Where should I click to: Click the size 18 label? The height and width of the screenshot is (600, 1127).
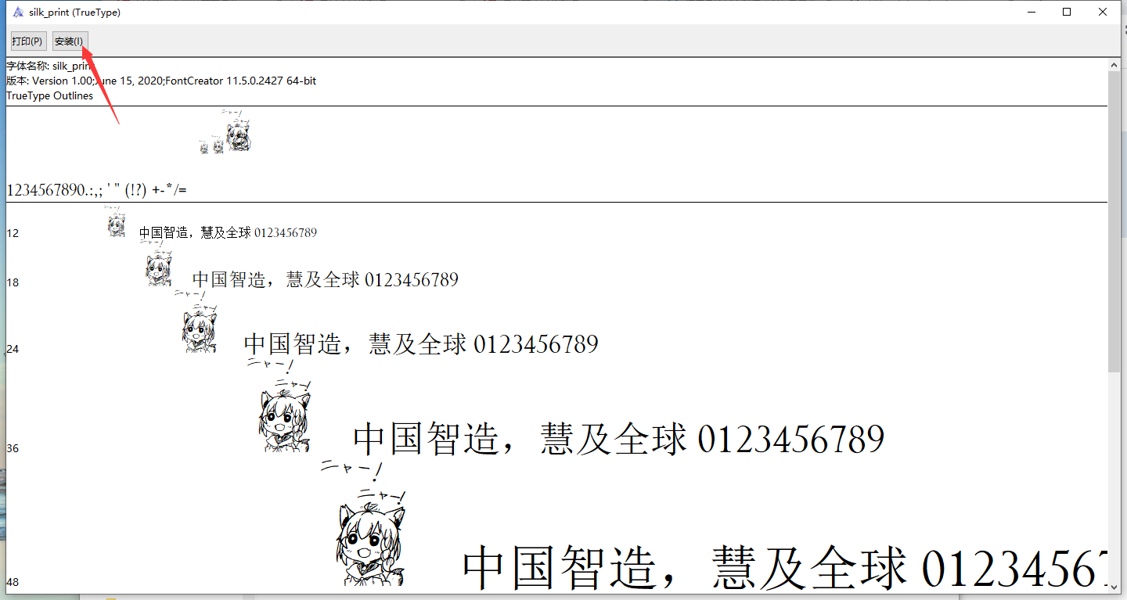13,282
